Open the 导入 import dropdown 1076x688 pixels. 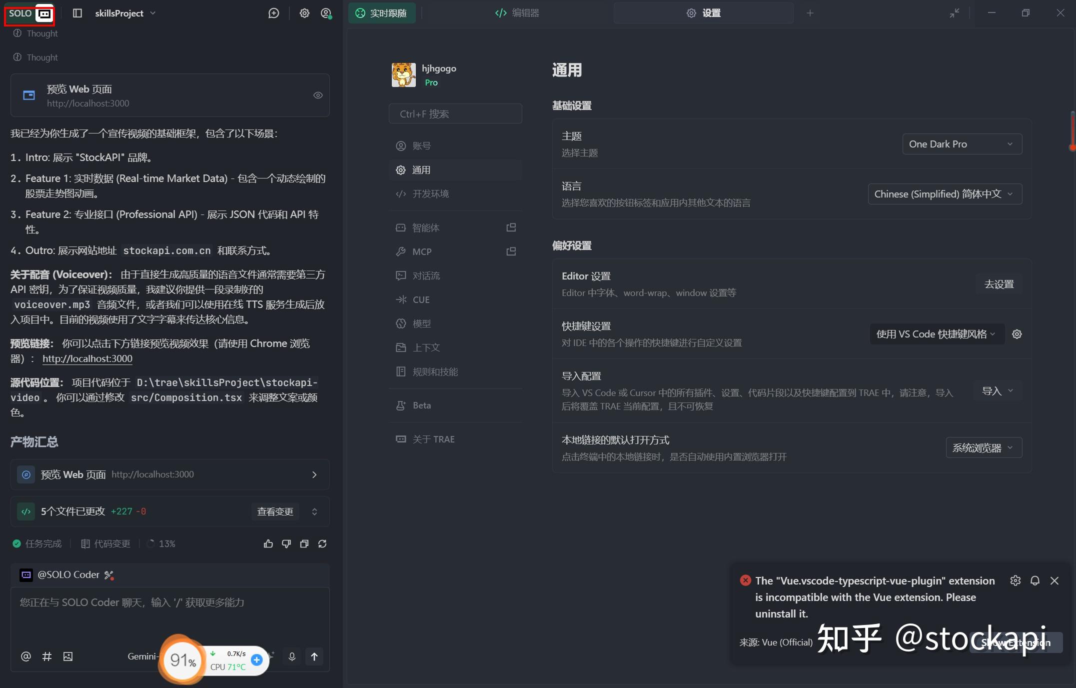pyautogui.click(x=998, y=391)
